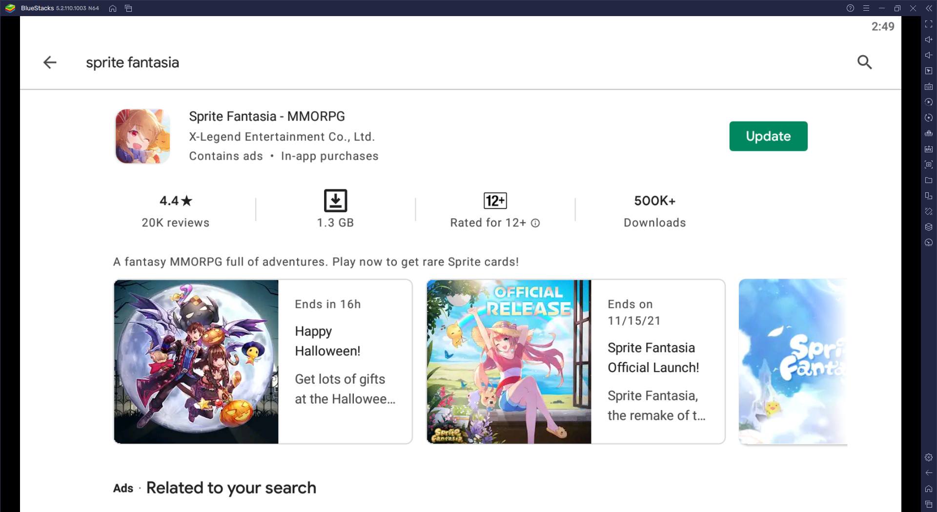Open X-Legend Entertainment Co., Ltd. developer link

point(282,137)
